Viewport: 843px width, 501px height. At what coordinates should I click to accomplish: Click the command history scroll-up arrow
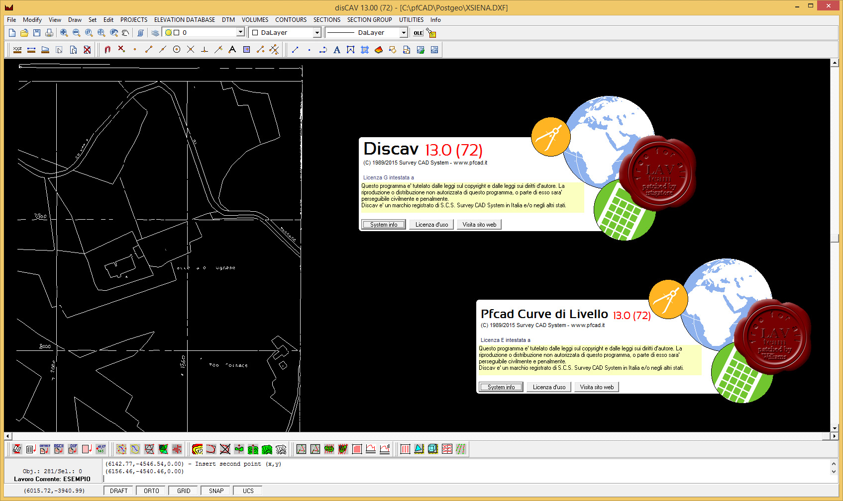click(x=834, y=464)
